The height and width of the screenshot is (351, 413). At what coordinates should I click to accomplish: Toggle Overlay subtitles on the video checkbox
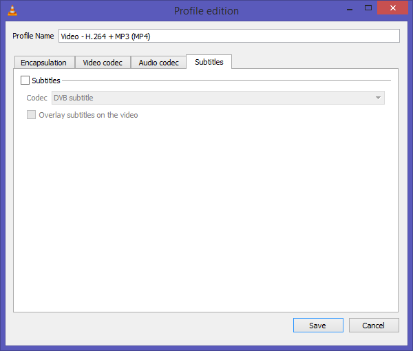coord(32,115)
